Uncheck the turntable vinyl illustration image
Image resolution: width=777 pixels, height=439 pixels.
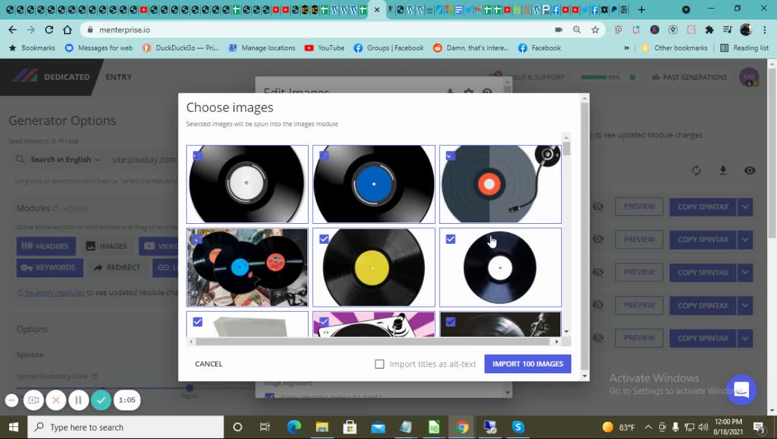tap(450, 155)
